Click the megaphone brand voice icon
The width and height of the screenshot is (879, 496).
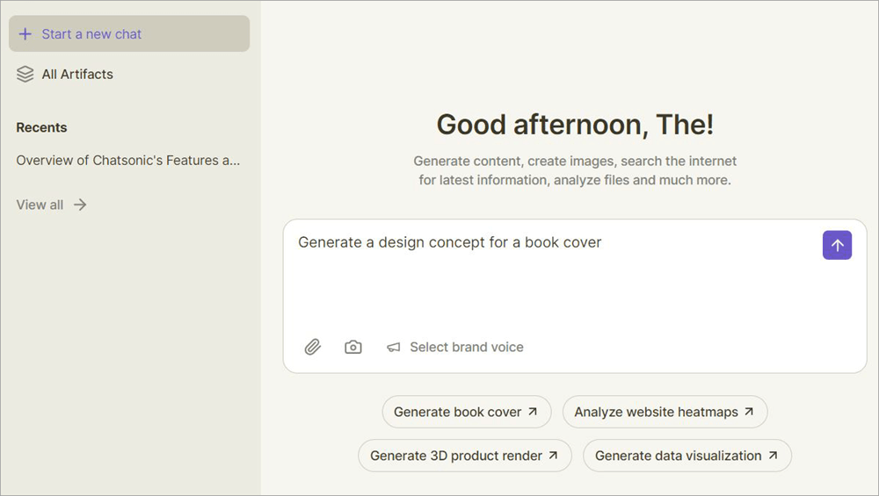coord(394,348)
